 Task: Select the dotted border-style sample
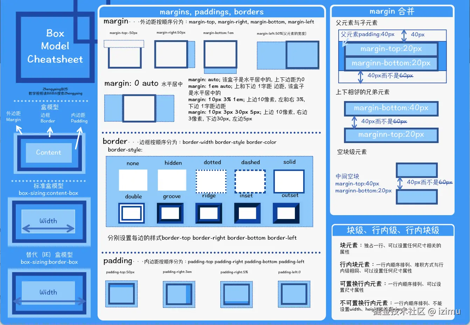pyautogui.click(x=211, y=180)
